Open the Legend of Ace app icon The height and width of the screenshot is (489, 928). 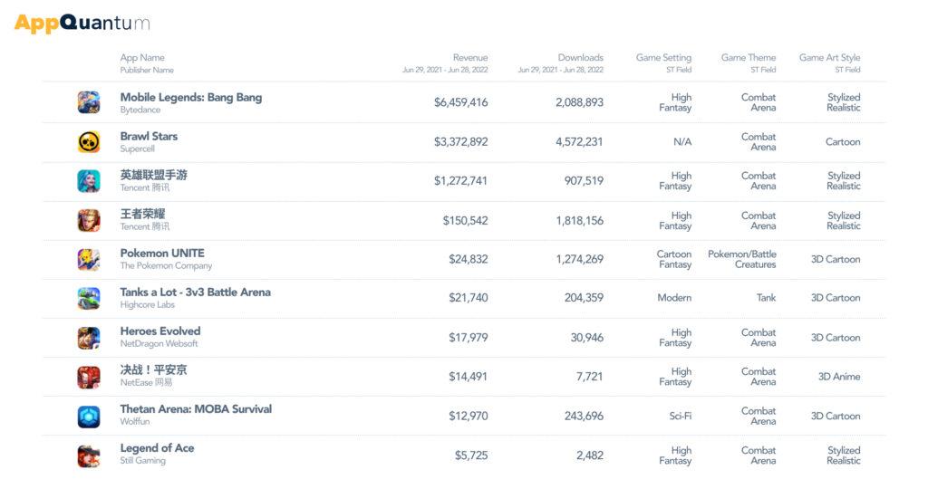point(89,455)
